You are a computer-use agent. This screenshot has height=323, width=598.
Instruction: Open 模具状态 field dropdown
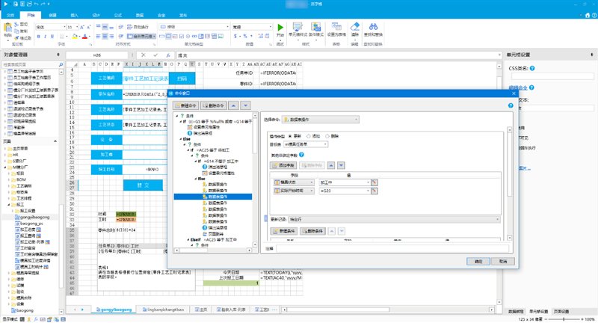pyautogui.click(x=294, y=182)
